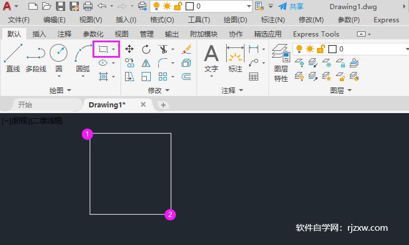Image resolution: width=409 pixels, height=245 pixels.
Task: Switch to the Parametric (参数化) ribbon tab
Action: pyautogui.click(x=93, y=34)
